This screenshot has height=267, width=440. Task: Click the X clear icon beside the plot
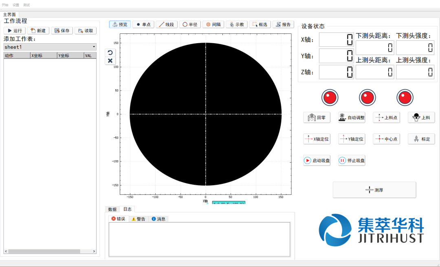point(110,61)
